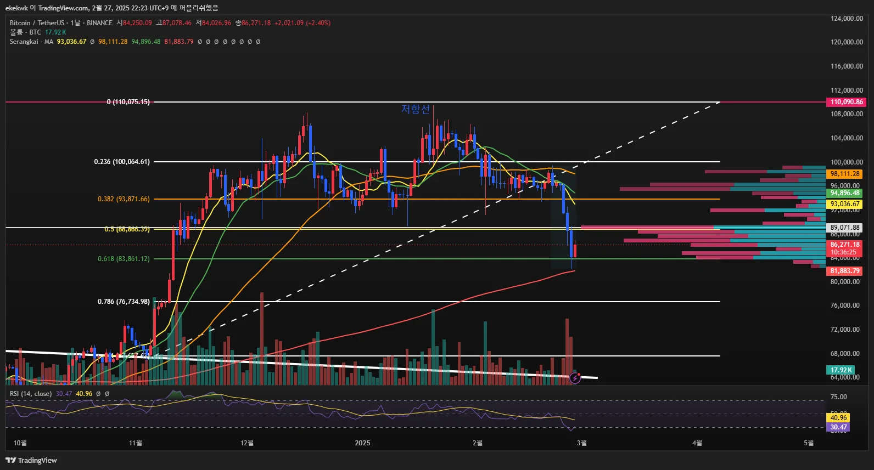This screenshot has height=470, width=874.
Task: Click the purple lightning event icon
Action: [575, 378]
